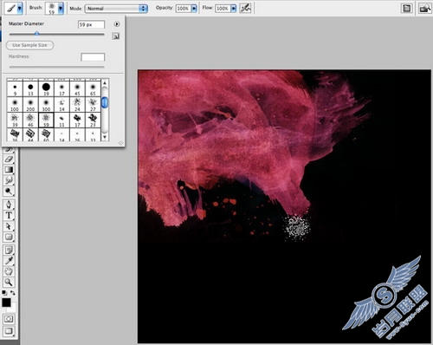This screenshot has width=433, height=345.
Task: Select the spatter 59 brush preset
Action: click(46, 120)
